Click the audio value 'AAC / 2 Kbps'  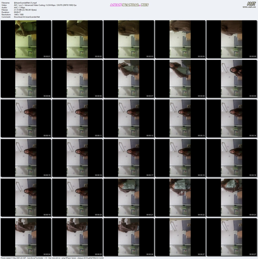[x=19, y=7]
